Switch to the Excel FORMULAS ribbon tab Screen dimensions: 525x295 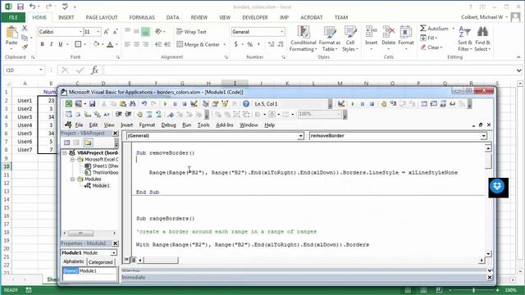click(142, 17)
